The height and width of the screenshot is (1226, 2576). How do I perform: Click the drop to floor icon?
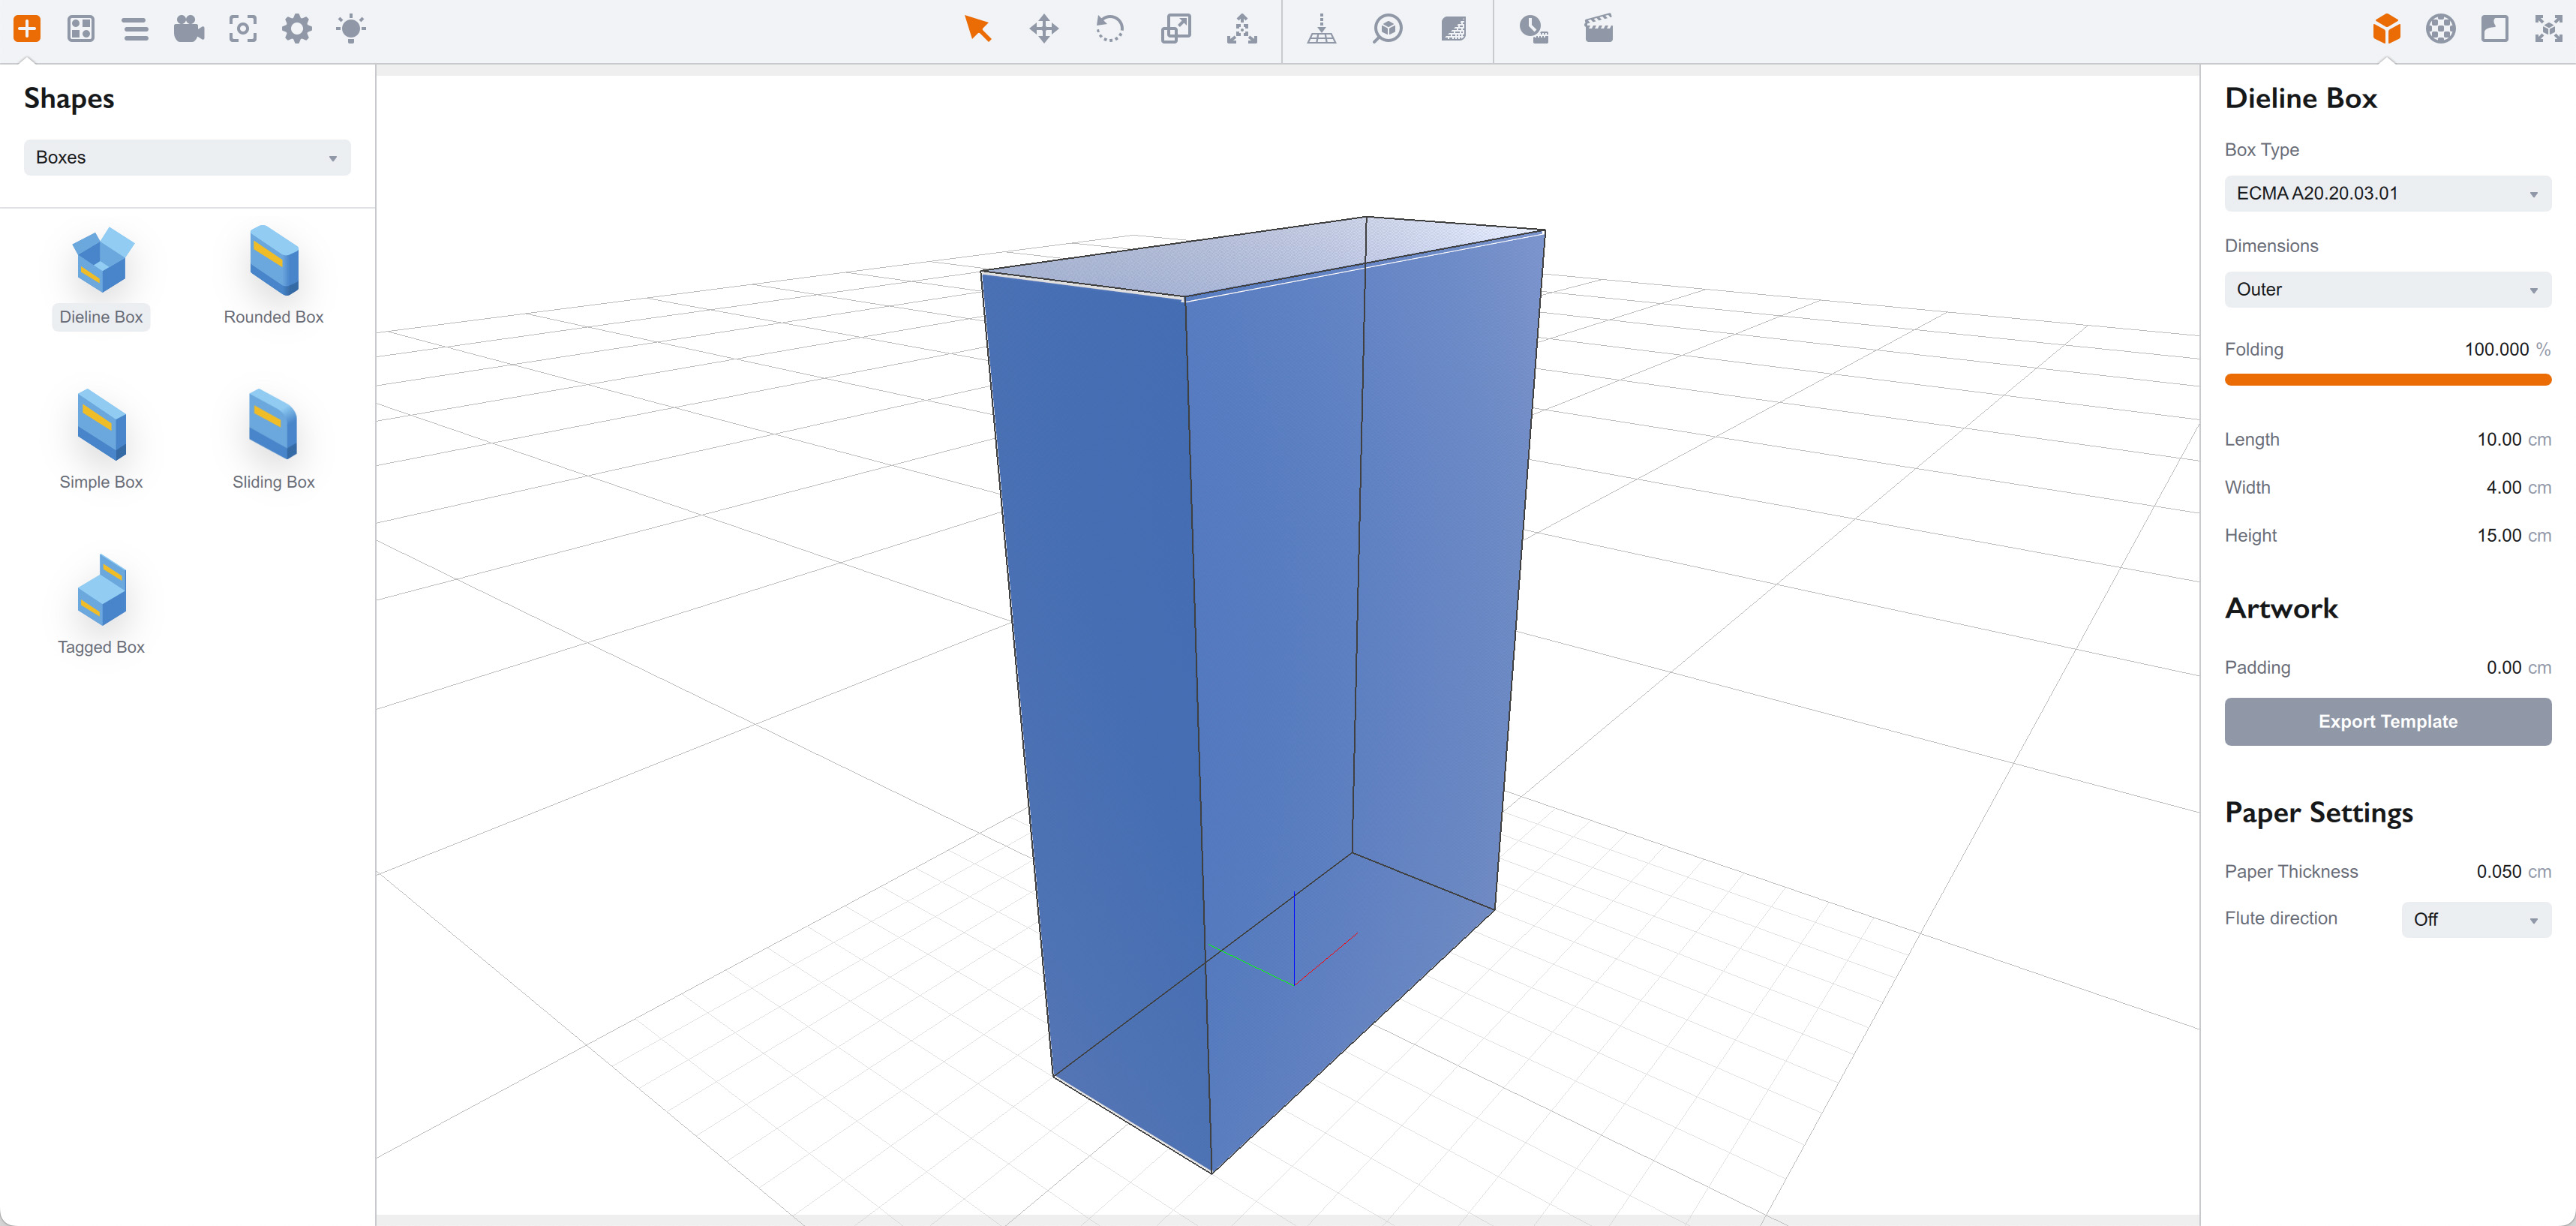tap(1321, 28)
